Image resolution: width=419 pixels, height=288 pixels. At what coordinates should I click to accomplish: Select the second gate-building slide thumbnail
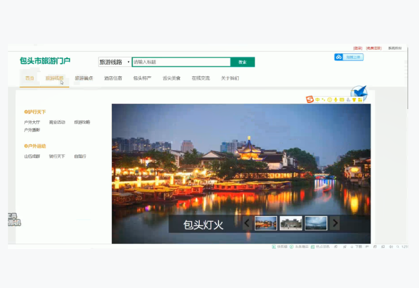(x=291, y=223)
